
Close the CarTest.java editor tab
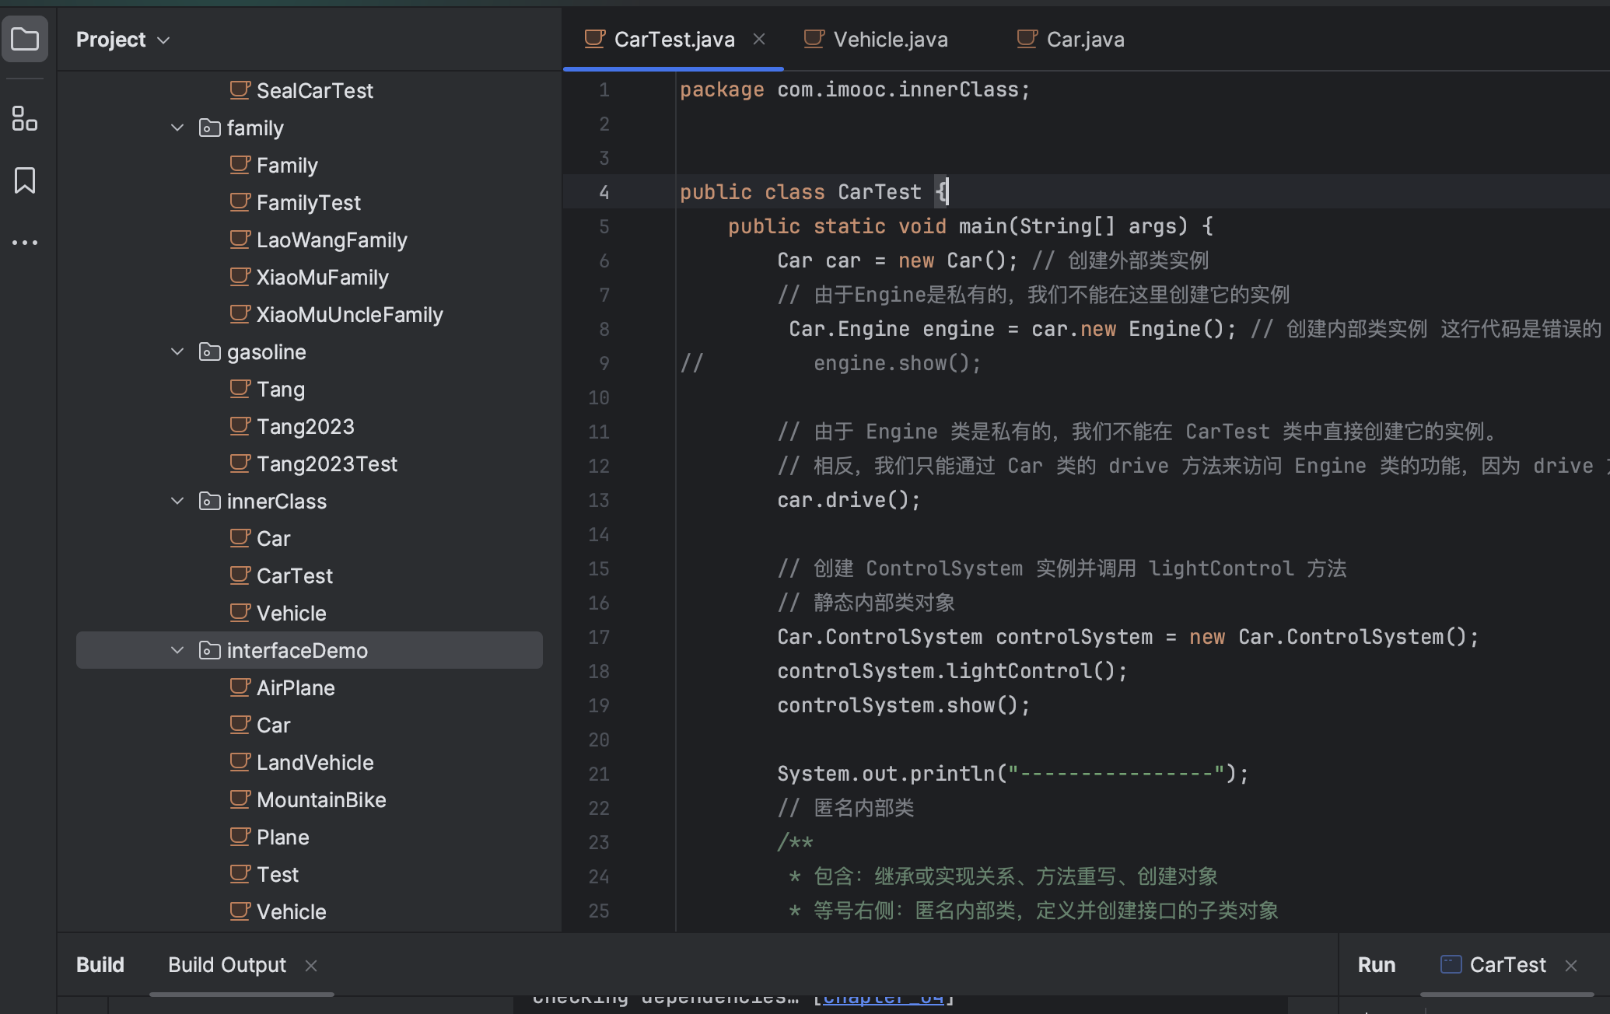click(x=759, y=39)
